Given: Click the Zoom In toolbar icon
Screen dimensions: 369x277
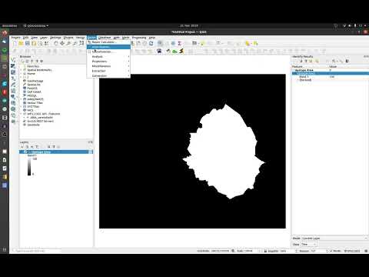Looking at the screenshot, I should [x=68, y=44].
